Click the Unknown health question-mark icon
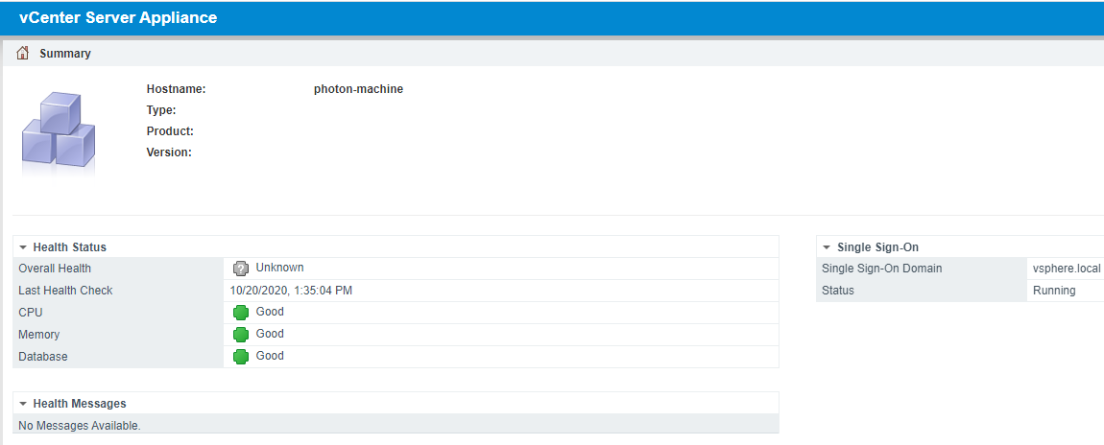Screen dimensions: 1104x445 coord(241,269)
